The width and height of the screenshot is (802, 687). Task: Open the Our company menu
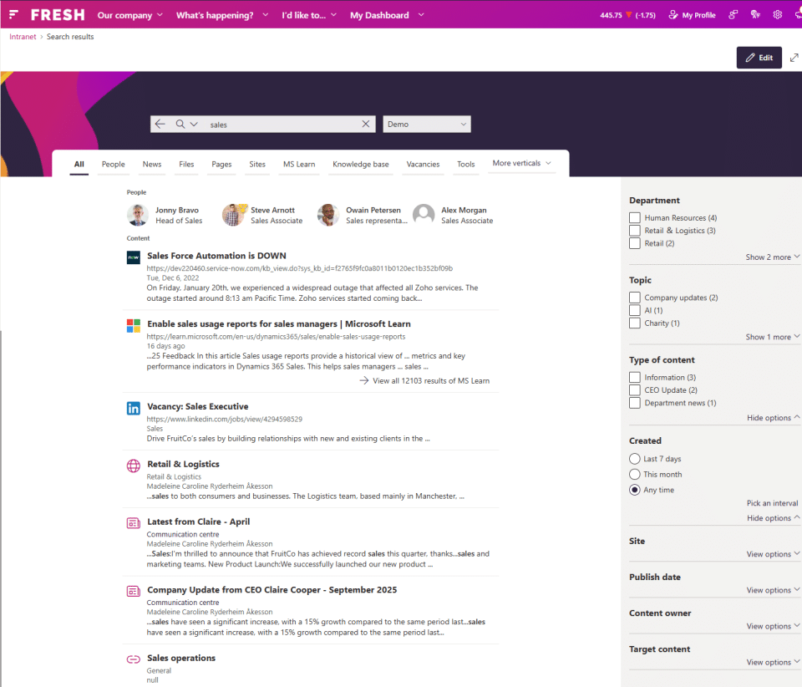click(129, 15)
